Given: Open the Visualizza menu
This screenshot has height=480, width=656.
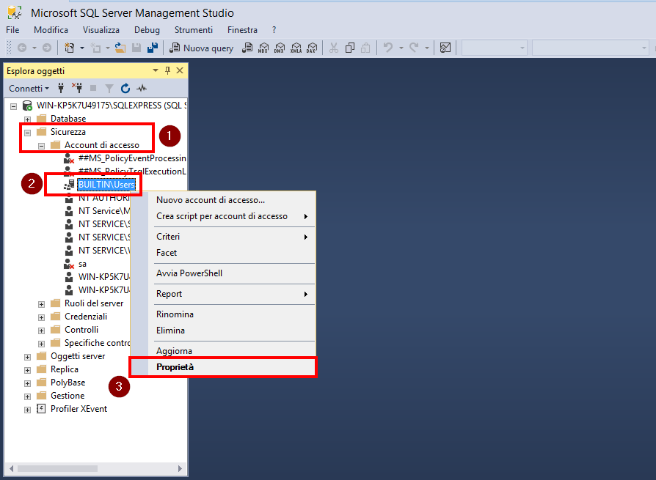Looking at the screenshot, I should coord(101,30).
